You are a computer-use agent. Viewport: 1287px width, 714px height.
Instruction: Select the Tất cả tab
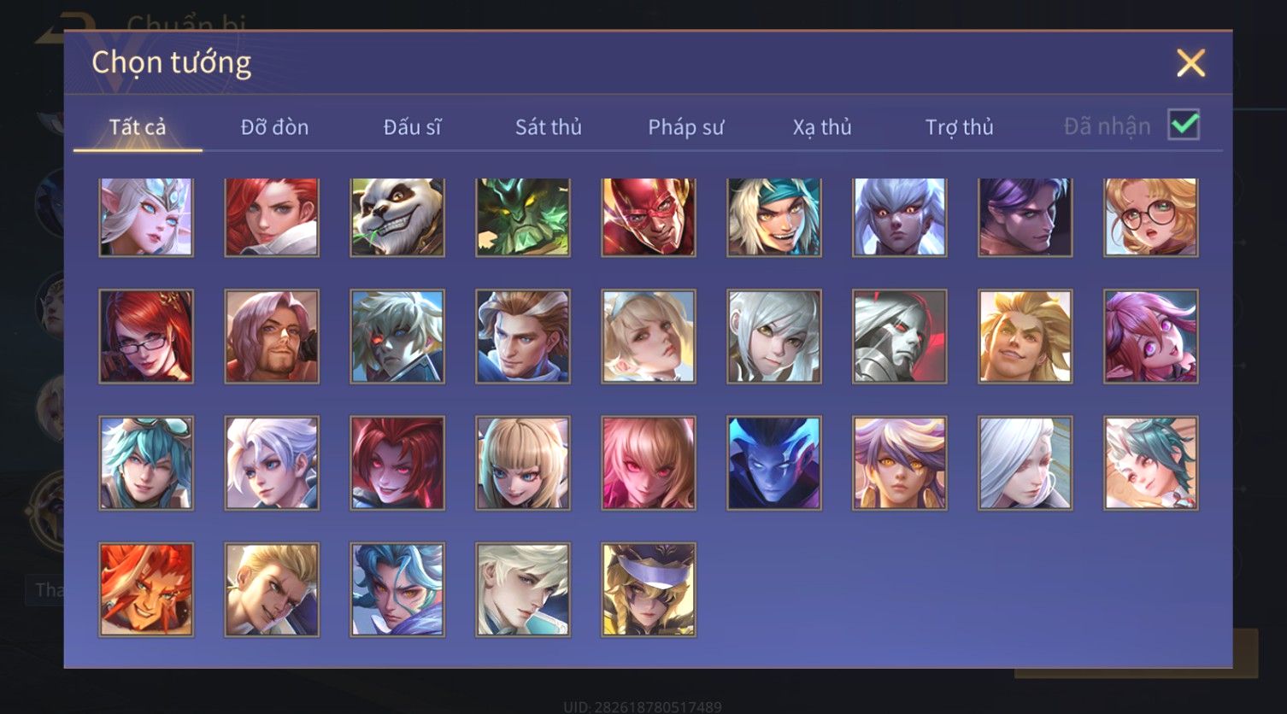138,127
